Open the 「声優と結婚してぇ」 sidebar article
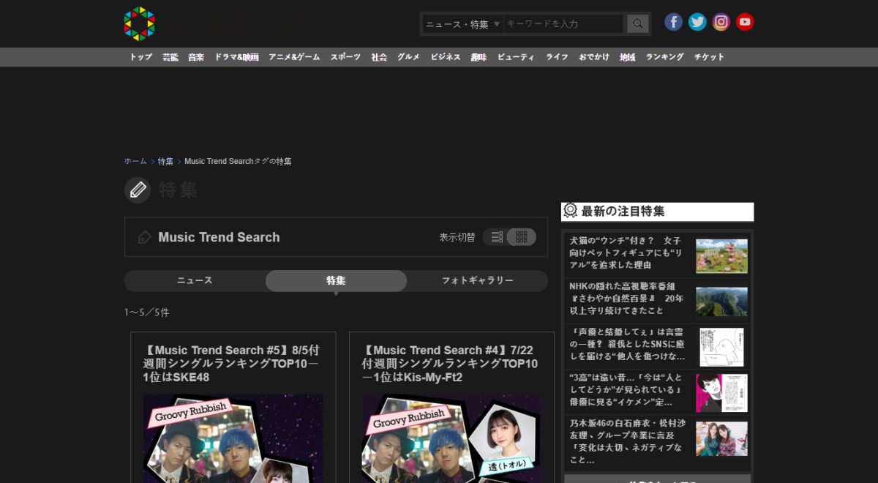The image size is (878, 483). [628, 344]
